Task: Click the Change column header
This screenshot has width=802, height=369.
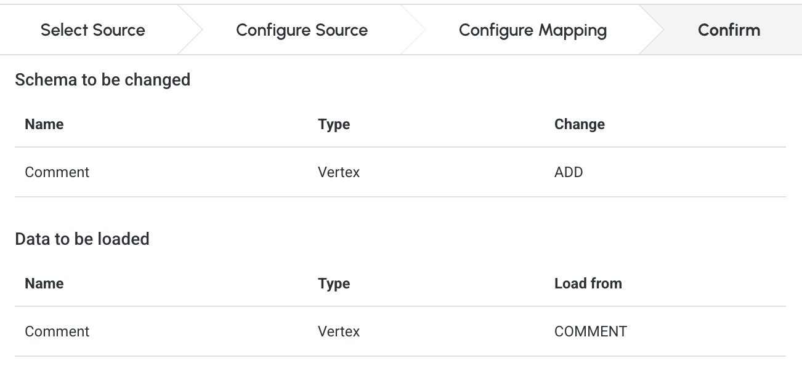Action: tap(580, 124)
